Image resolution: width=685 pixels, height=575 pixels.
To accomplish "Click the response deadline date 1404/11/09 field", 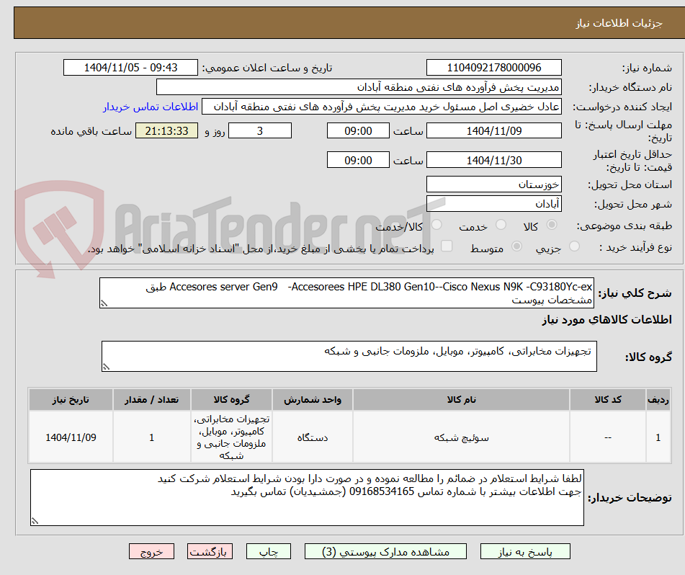I will coord(493,130).
